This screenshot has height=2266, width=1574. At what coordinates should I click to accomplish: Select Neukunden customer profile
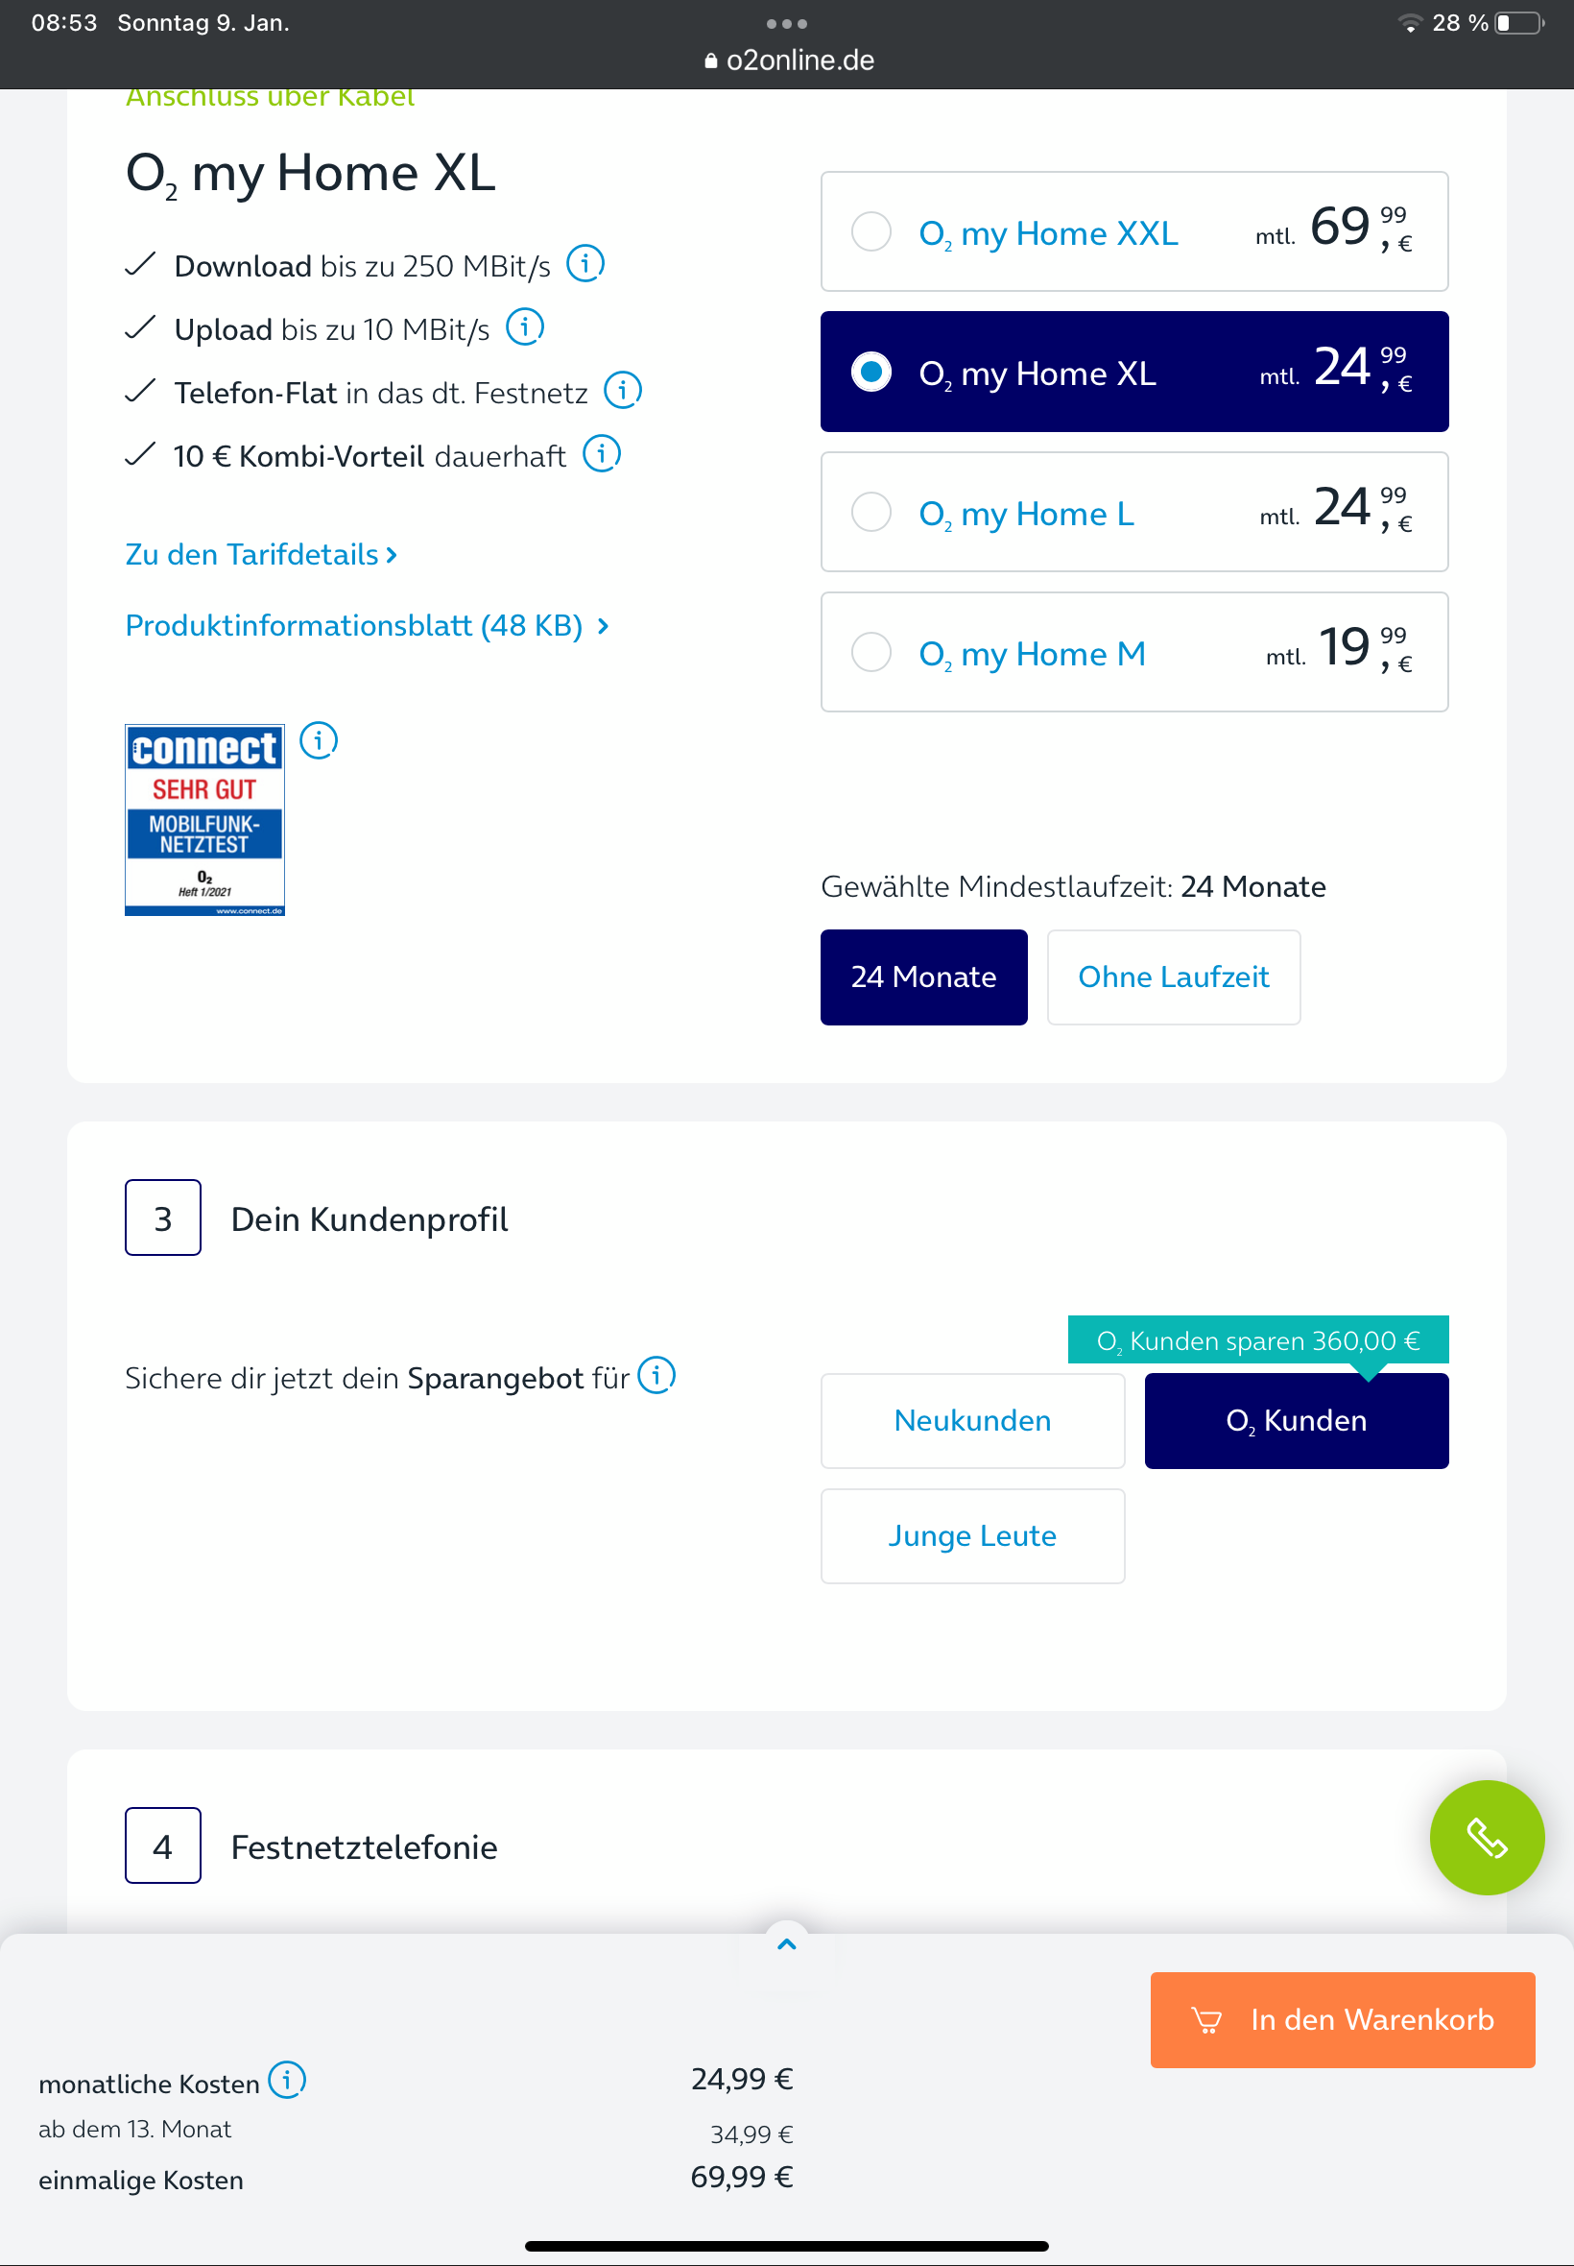click(x=972, y=1420)
